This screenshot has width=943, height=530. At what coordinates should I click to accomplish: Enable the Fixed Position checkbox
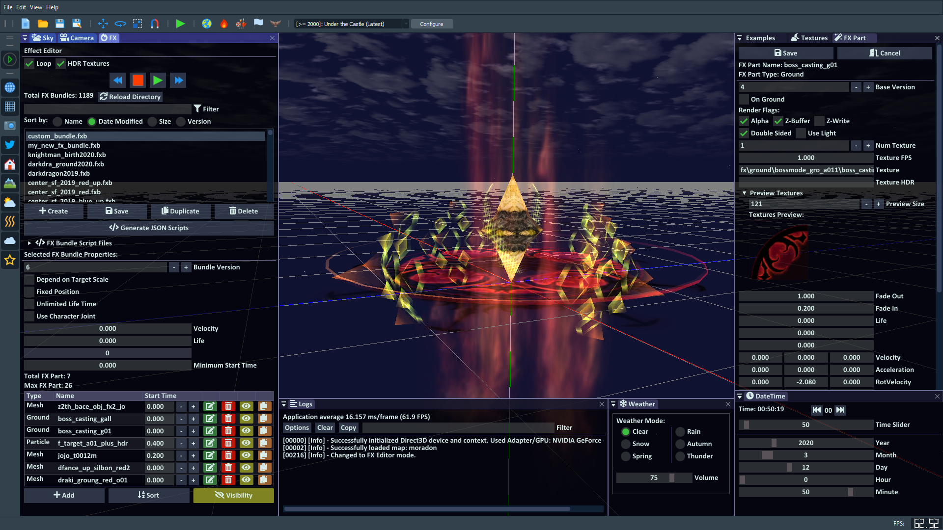[29, 291]
